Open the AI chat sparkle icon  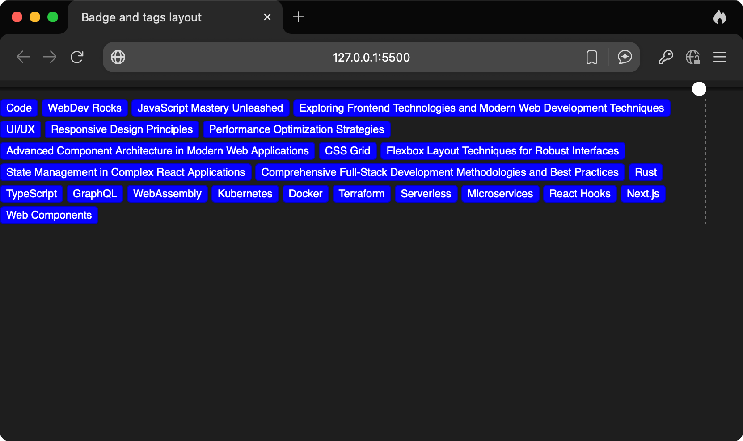click(x=625, y=57)
